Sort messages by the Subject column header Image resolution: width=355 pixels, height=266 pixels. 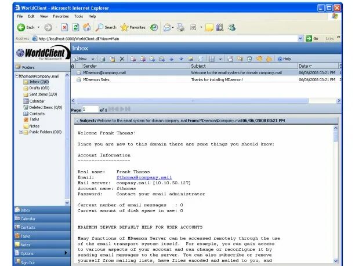(244, 66)
